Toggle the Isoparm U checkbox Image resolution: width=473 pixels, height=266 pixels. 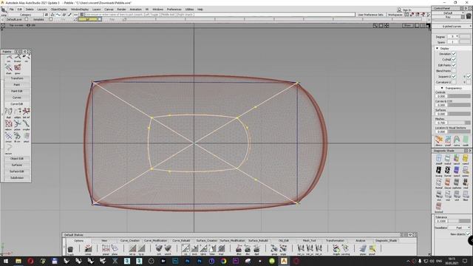point(454,76)
